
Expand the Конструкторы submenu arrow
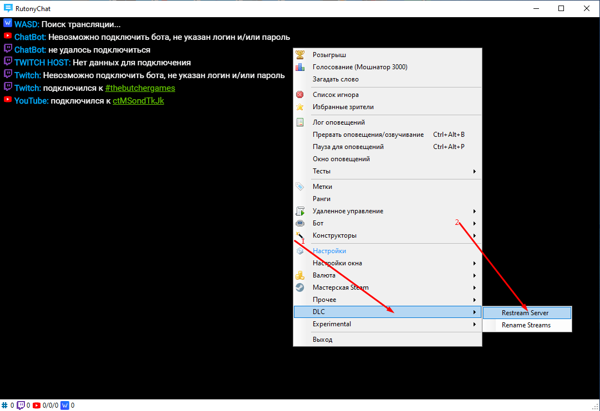click(475, 235)
